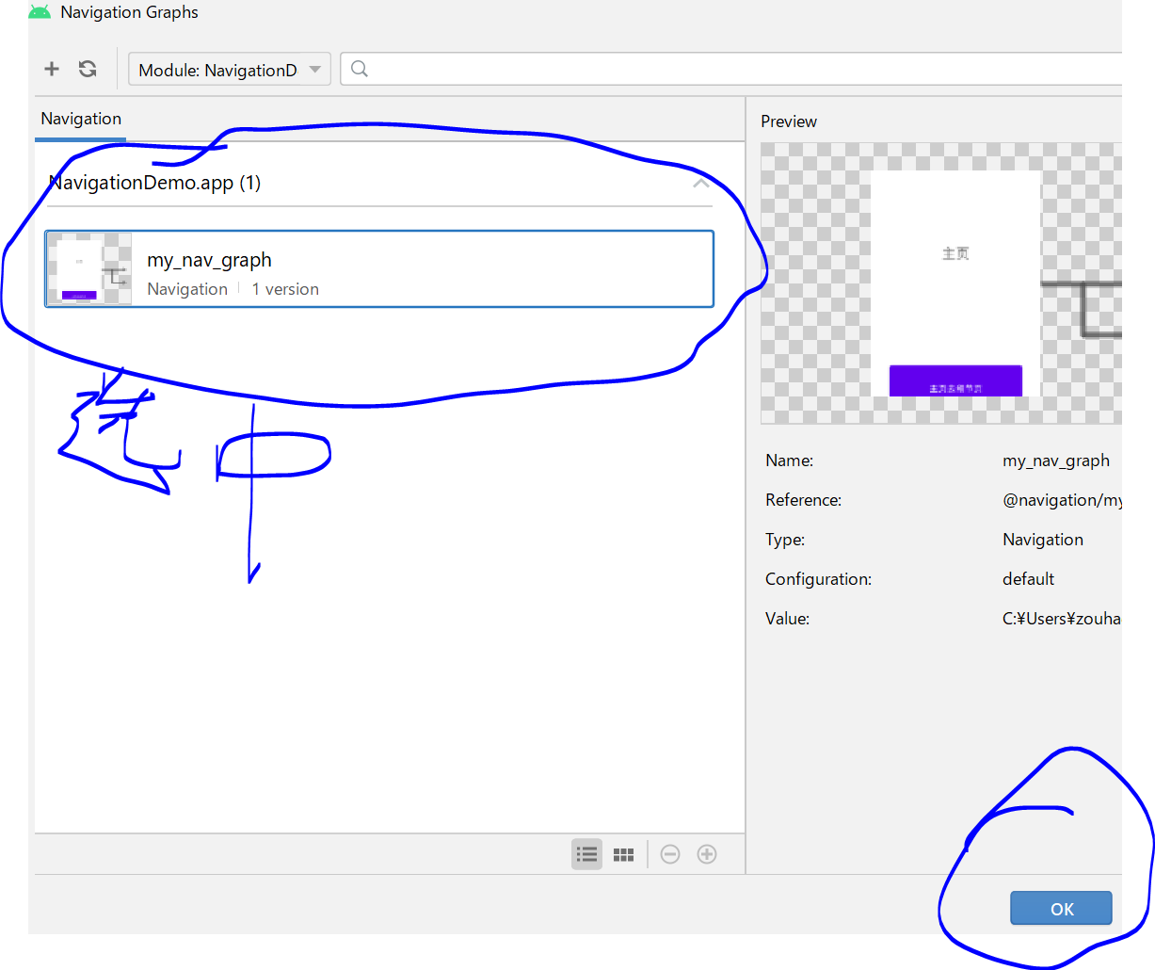Switch to the Navigation tab
Screen dimensions: 1155x970
[81, 119]
